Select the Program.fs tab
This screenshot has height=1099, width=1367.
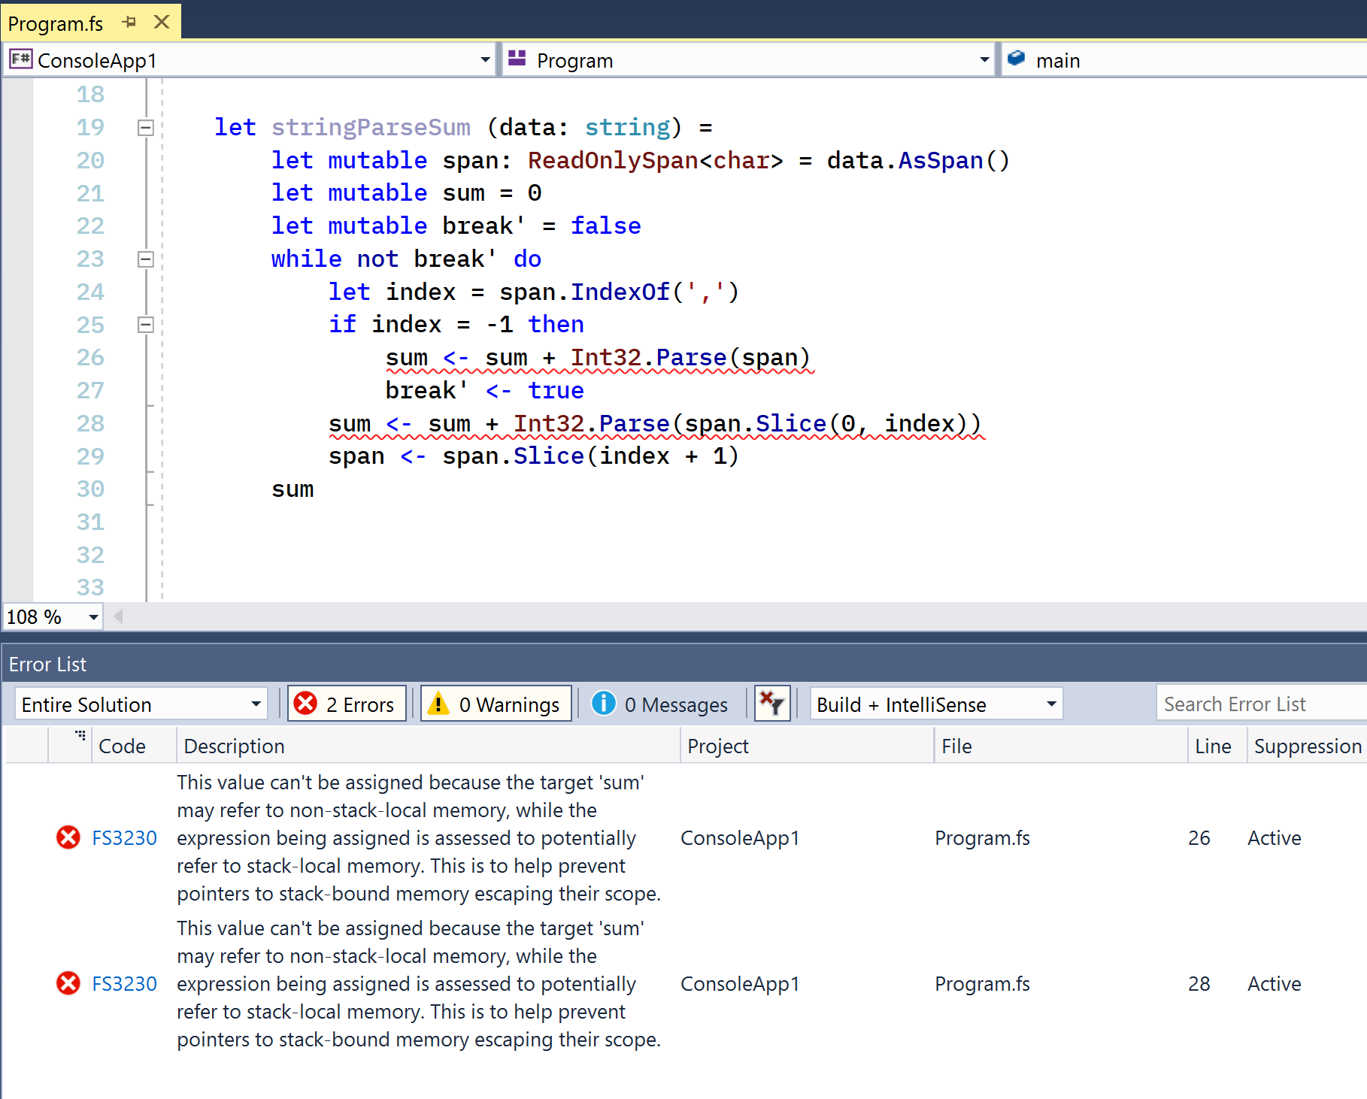coord(56,22)
